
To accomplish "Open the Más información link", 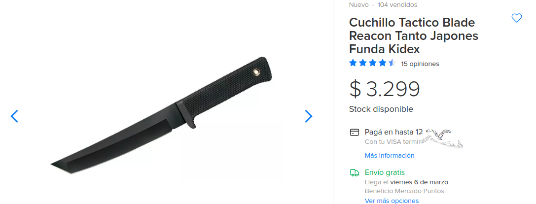I will click(390, 156).
